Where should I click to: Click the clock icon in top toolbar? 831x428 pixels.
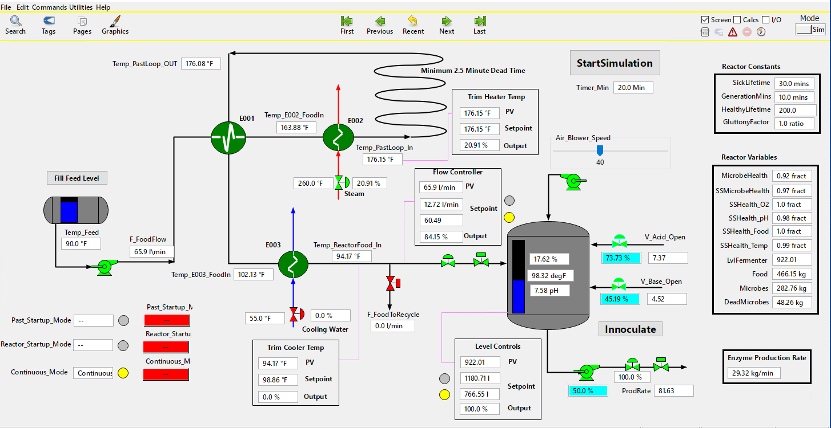761,32
